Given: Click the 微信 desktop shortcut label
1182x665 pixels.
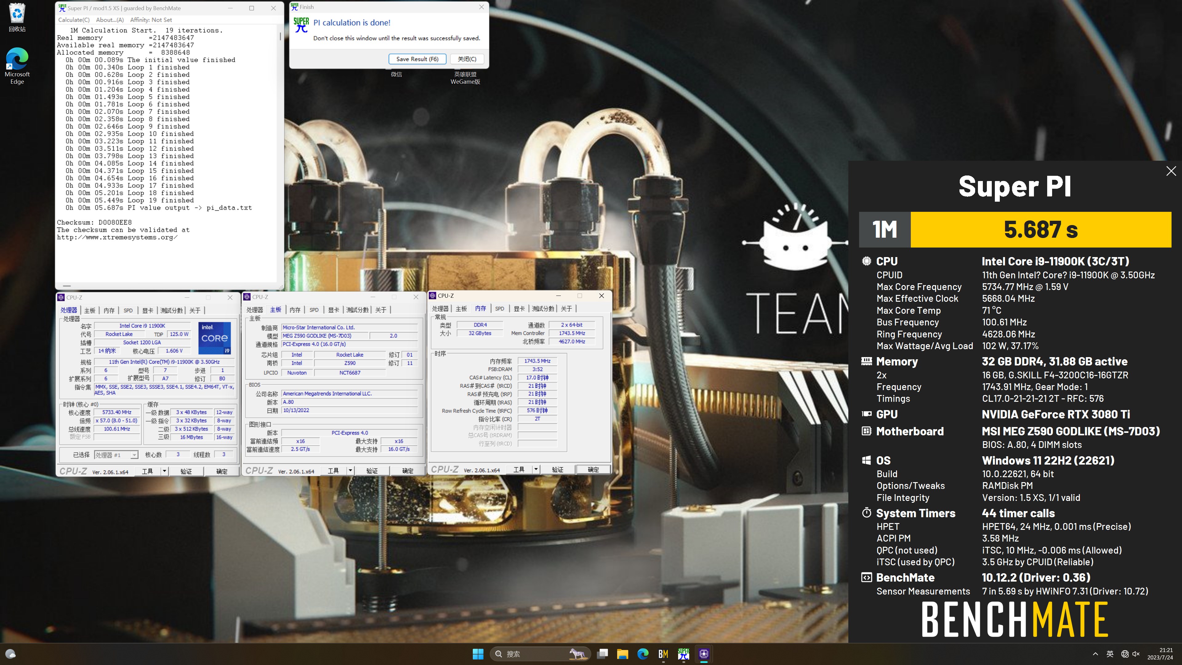Looking at the screenshot, I should 396,74.
